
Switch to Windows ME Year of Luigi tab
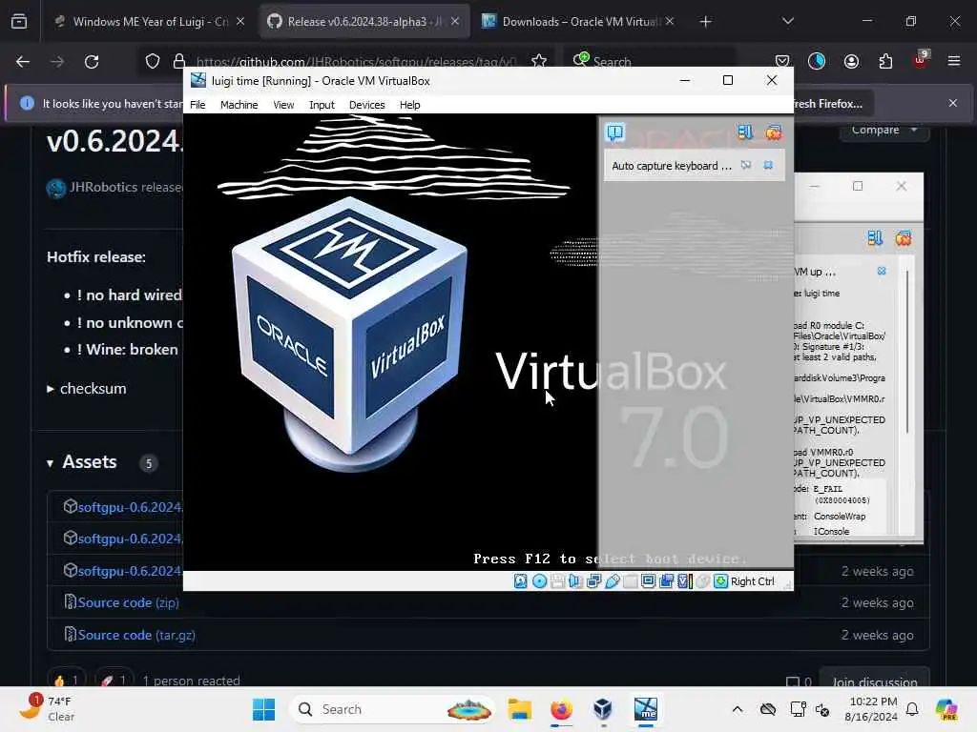pos(150,22)
